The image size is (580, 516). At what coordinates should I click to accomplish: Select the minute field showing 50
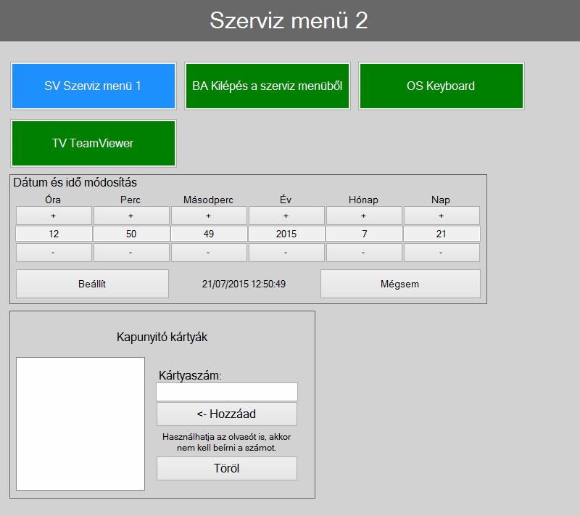[131, 234]
